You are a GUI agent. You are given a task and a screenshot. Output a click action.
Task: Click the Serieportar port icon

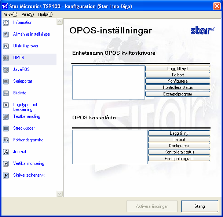tap(6, 82)
